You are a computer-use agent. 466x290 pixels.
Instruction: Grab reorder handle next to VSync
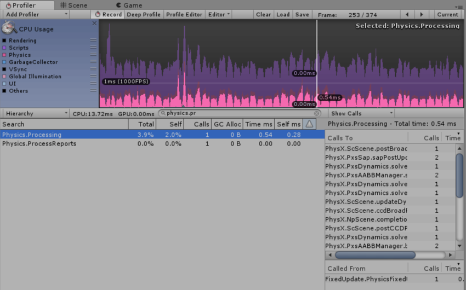[93, 69]
